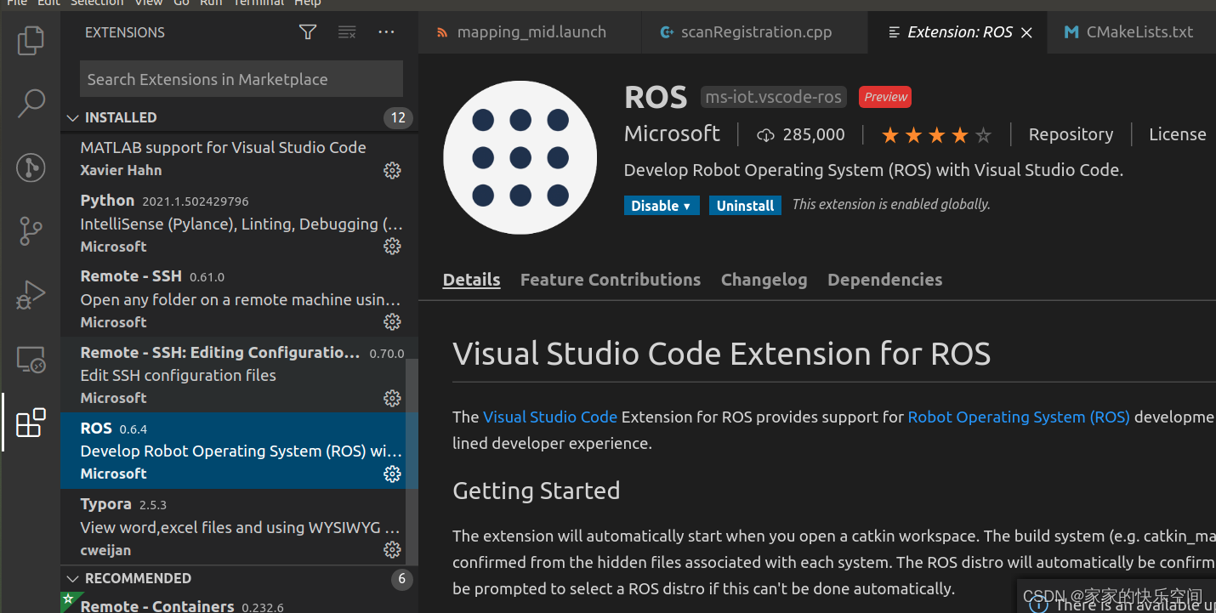
Task: Click inside the Search Extensions field
Action: [x=241, y=78]
